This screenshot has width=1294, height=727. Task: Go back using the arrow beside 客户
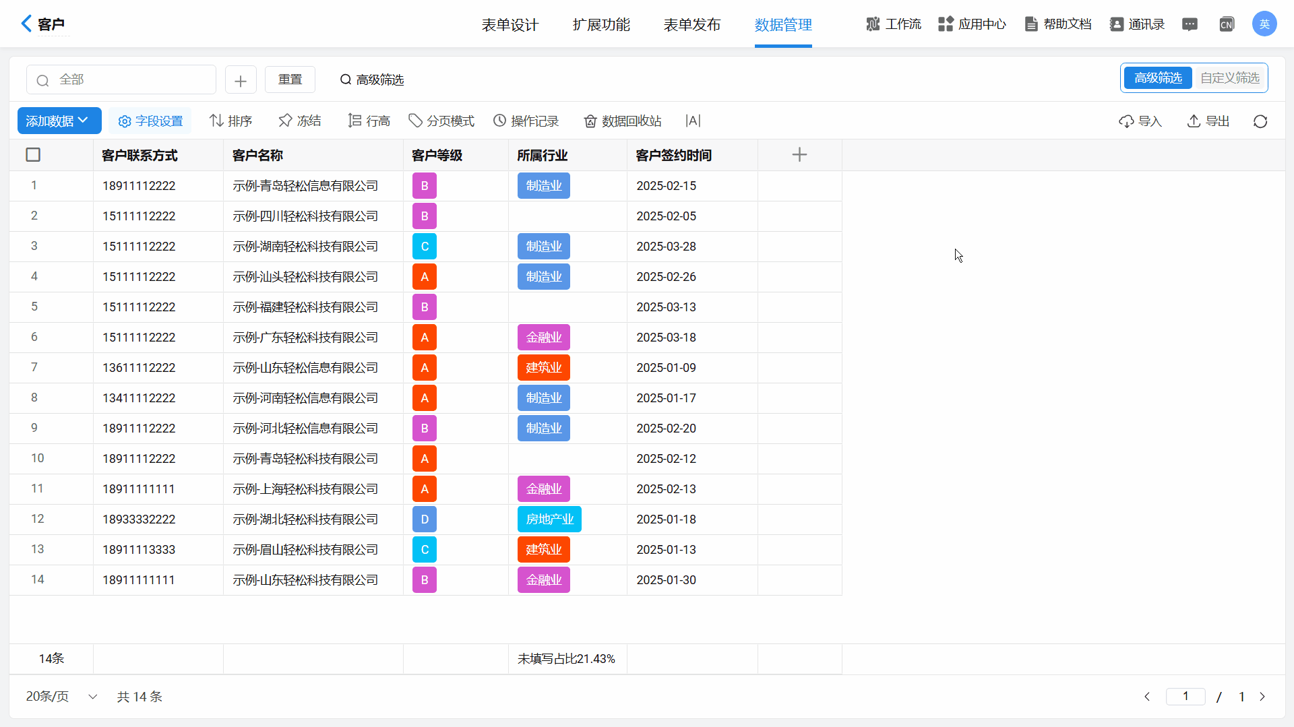(26, 24)
